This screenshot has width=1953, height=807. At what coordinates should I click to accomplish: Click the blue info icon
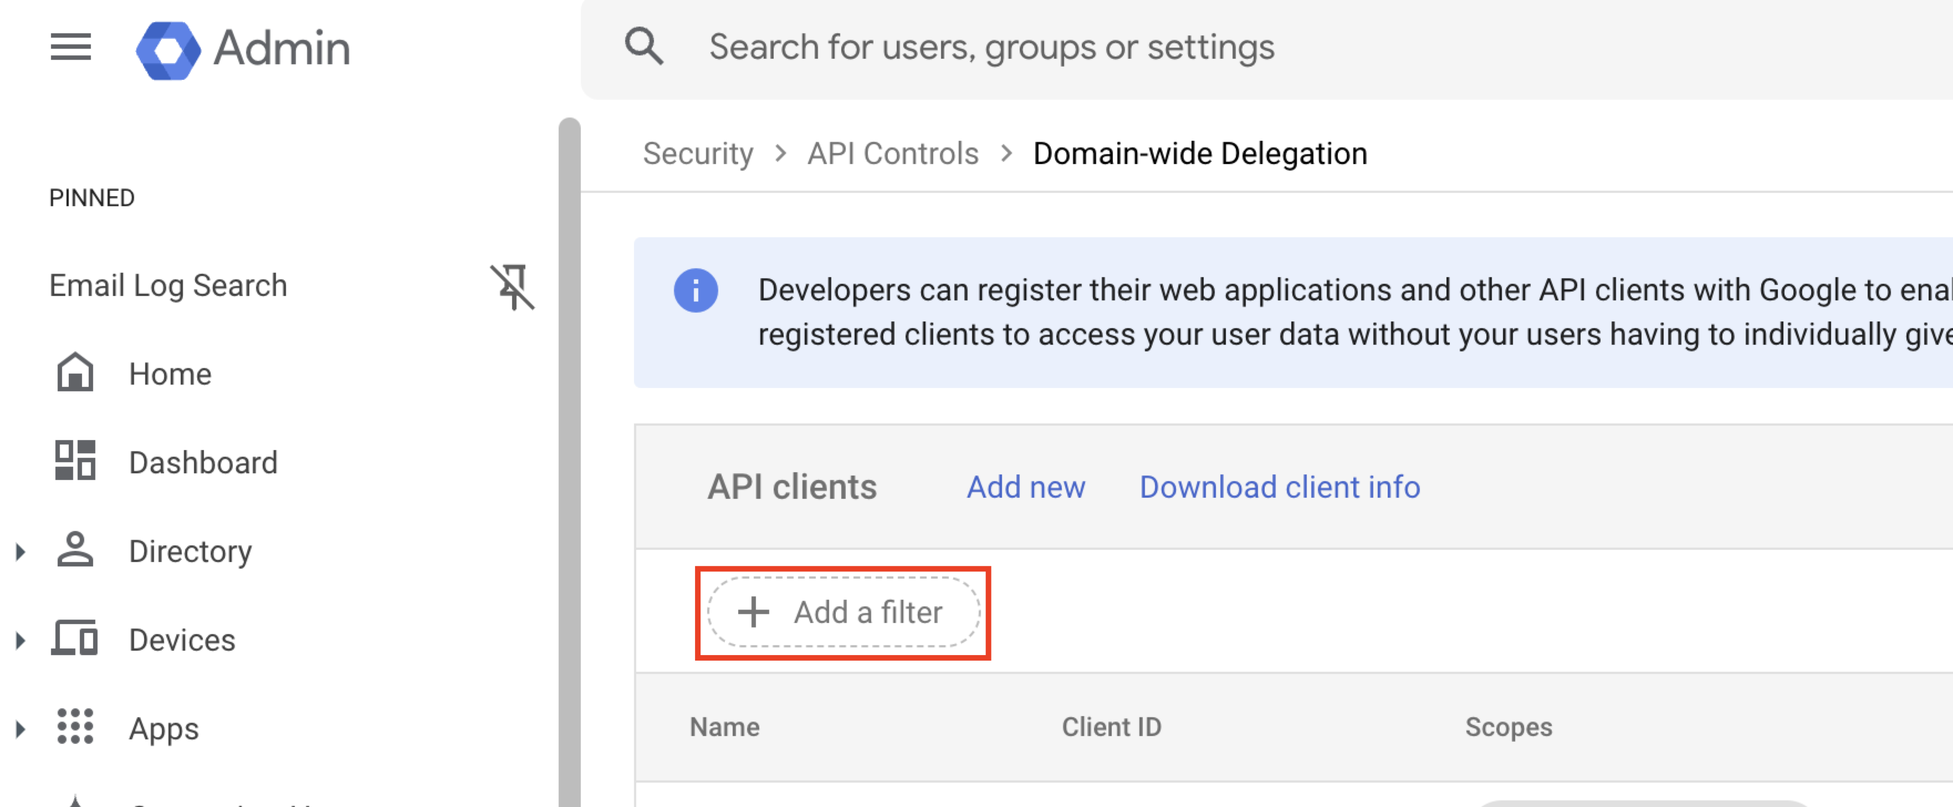point(695,290)
